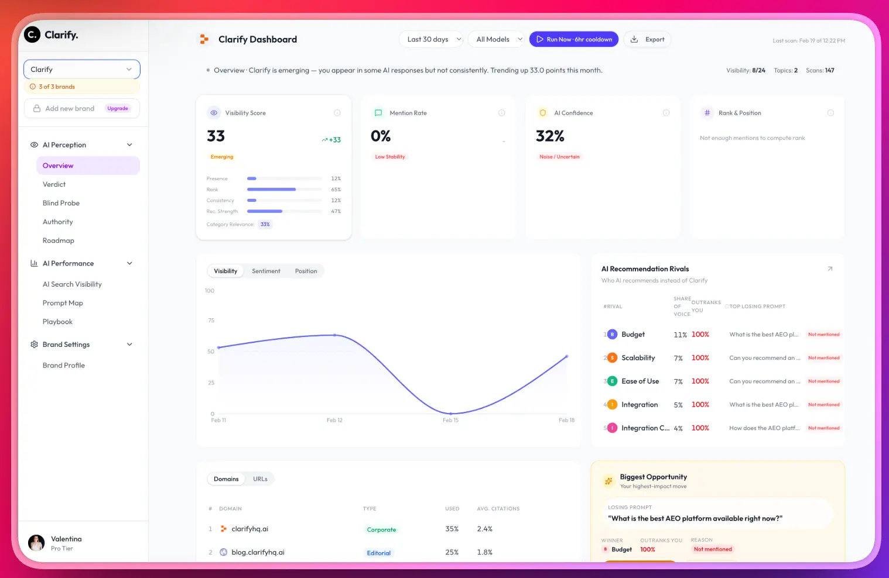Click the Brand Settings gear icon
The image size is (889, 578).
(x=35, y=345)
